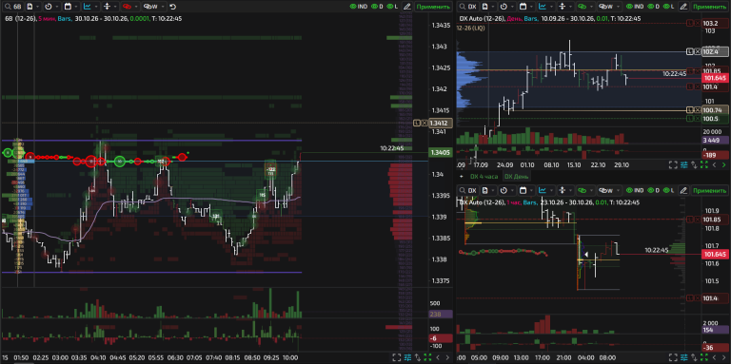Click the undo arrow icon in 6B chart toolbar
Screen dimensions: 731x364
[x=173, y=7]
